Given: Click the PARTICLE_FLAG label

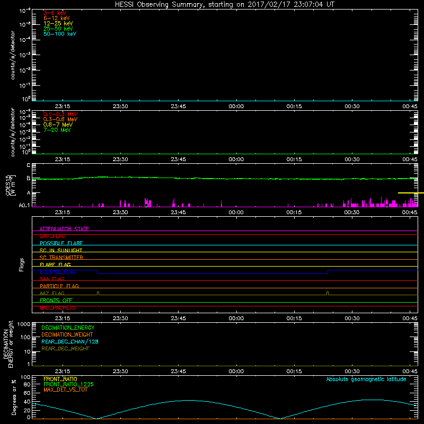Looking at the screenshot, I should pos(59,286).
